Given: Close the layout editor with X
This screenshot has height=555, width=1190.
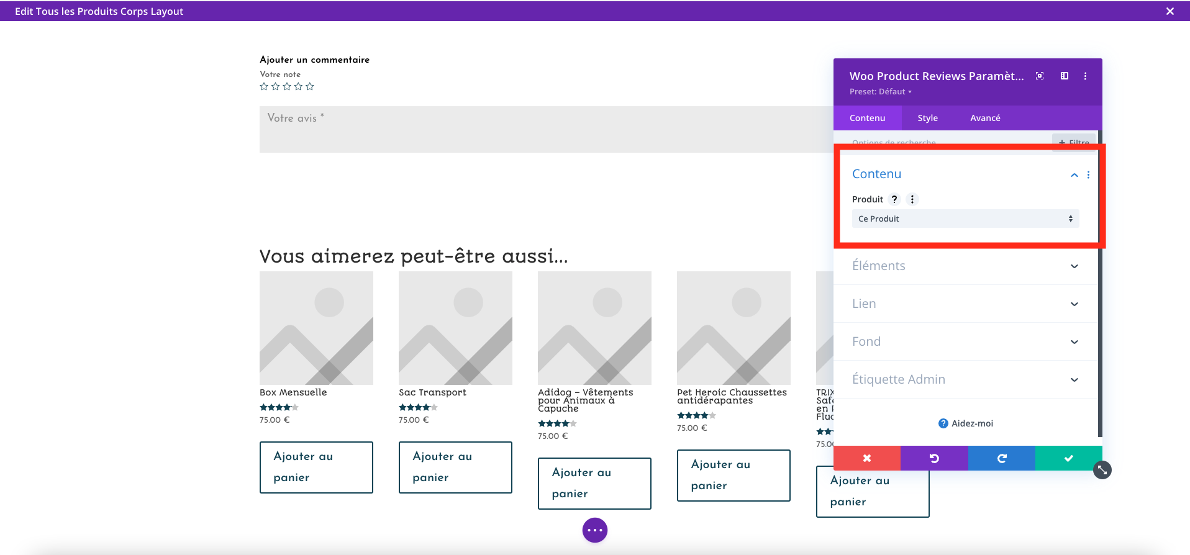Looking at the screenshot, I should (1170, 11).
